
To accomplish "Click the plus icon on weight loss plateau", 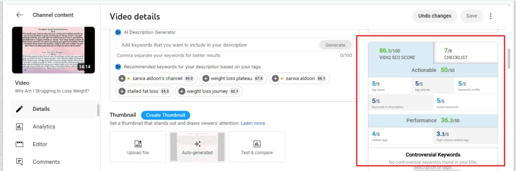I will pos(206,79).
